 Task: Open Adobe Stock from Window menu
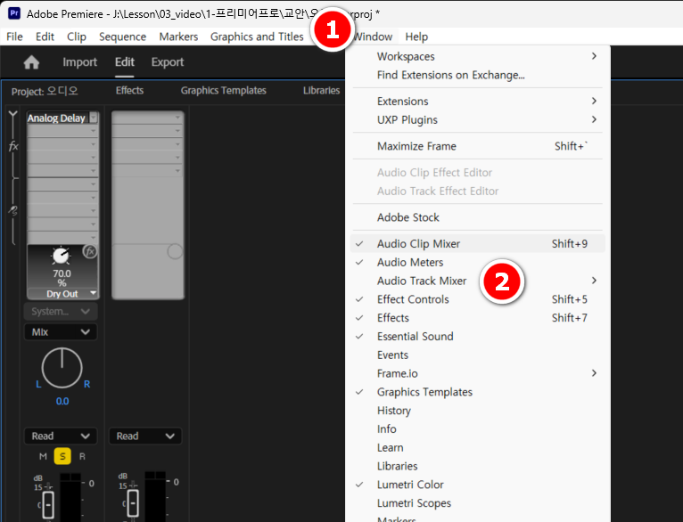click(x=477, y=217)
